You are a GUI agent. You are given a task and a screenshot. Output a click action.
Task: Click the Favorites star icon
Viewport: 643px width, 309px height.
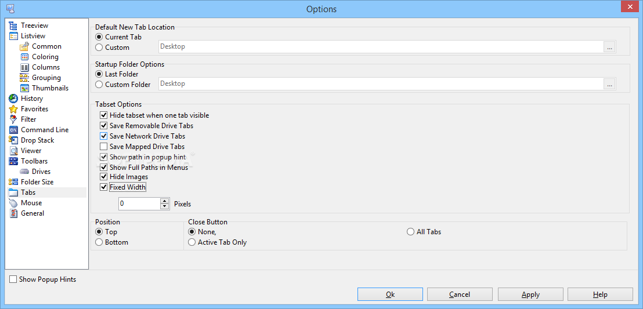[13, 109]
